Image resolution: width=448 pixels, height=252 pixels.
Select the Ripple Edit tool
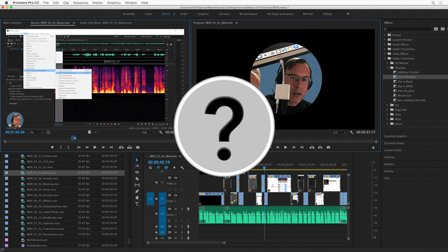137,173
